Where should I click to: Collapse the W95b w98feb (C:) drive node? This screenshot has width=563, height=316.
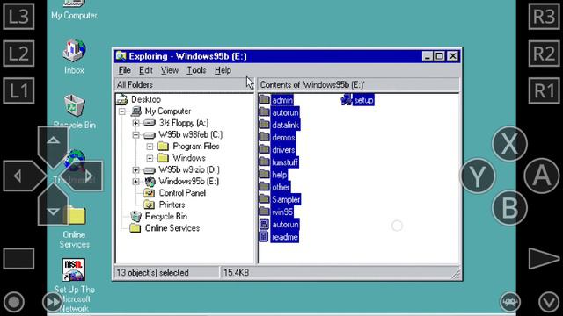[135, 135]
